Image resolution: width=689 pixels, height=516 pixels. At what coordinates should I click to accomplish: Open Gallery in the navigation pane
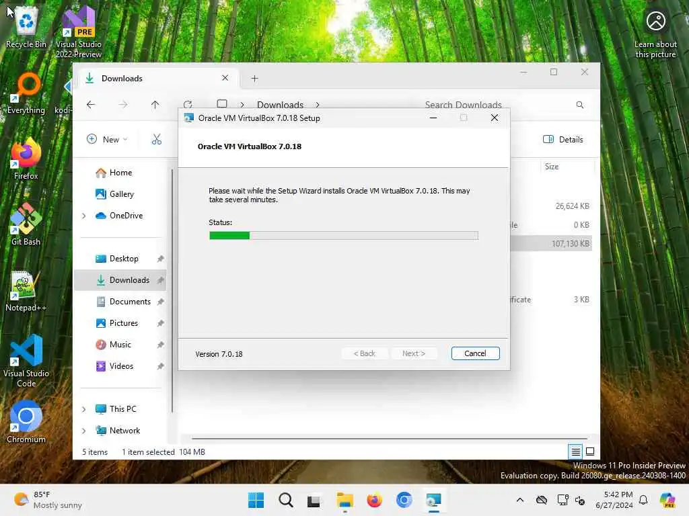(x=122, y=194)
